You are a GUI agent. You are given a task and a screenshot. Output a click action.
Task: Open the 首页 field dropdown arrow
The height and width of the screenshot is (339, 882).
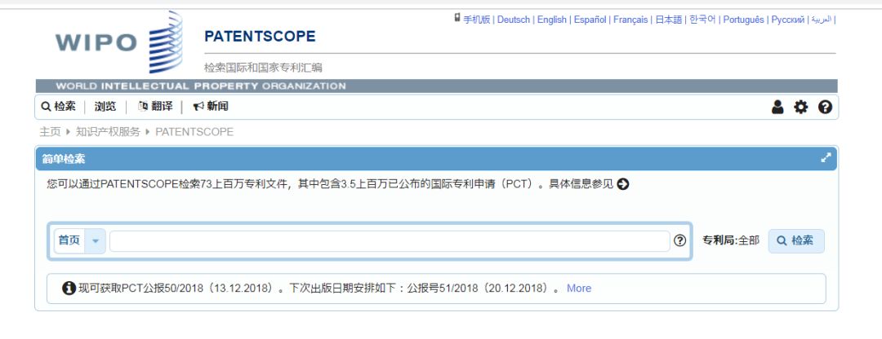click(x=95, y=240)
